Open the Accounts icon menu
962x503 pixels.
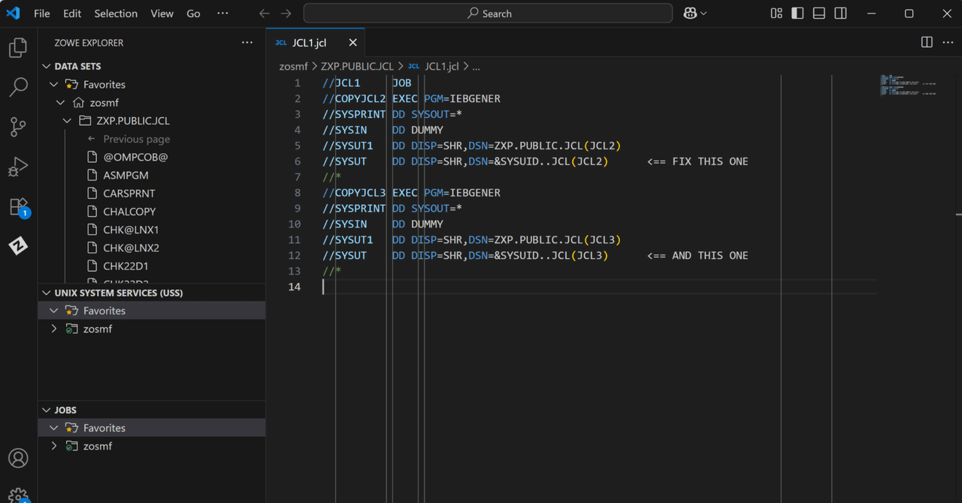[x=18, y=458]
